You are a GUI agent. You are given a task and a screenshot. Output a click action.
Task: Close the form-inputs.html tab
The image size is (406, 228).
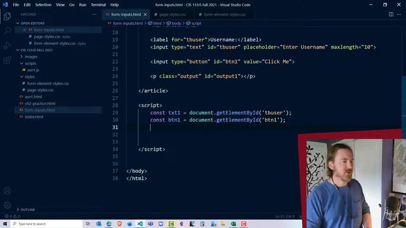click(x=145, y=15)
